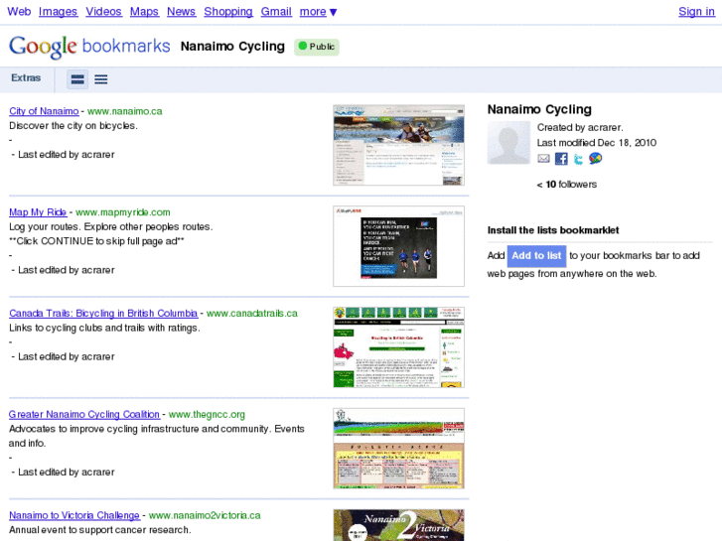Open Shopping in top navigation
Viewport: 722px width, 541px height.
tap(228, 12)
